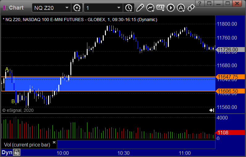
Task: Maximize the chart window
Action: (x=228, y=3)
